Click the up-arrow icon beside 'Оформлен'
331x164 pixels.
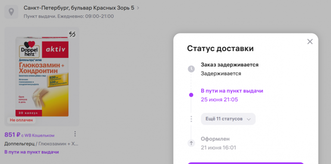coord(191,143)
